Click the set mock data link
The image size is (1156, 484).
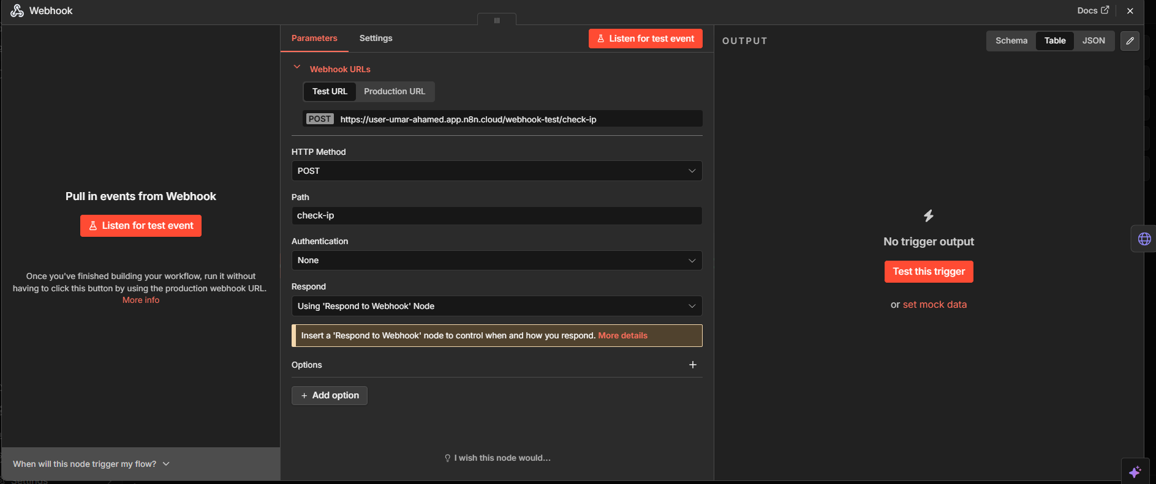click(935, 304)
